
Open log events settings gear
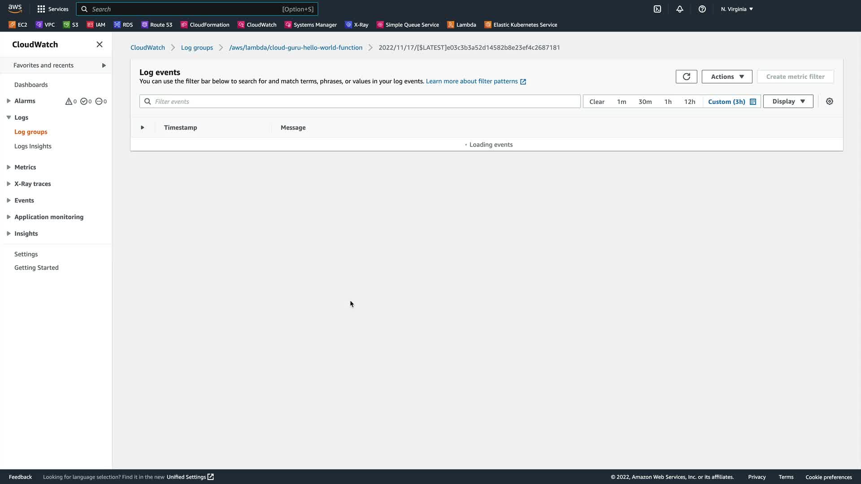pyautogui.click(x=829, y=101)
